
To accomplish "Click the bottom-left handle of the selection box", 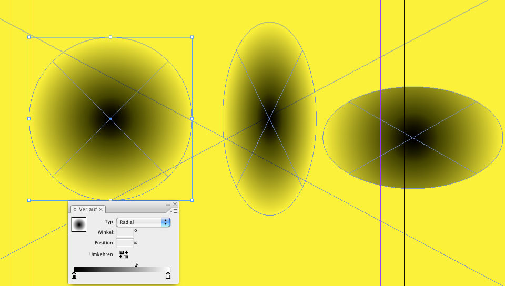I will (29, 200).
